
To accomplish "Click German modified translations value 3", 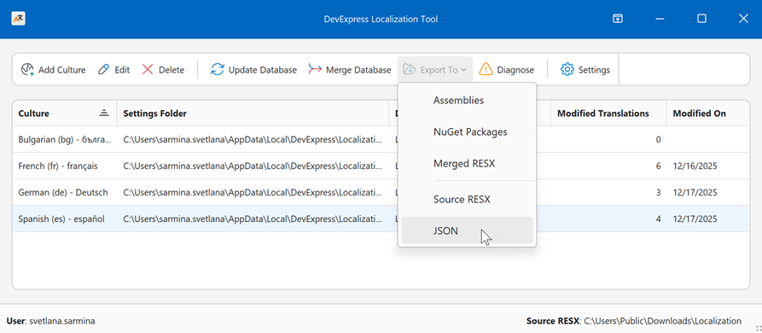I will (659, 192).
